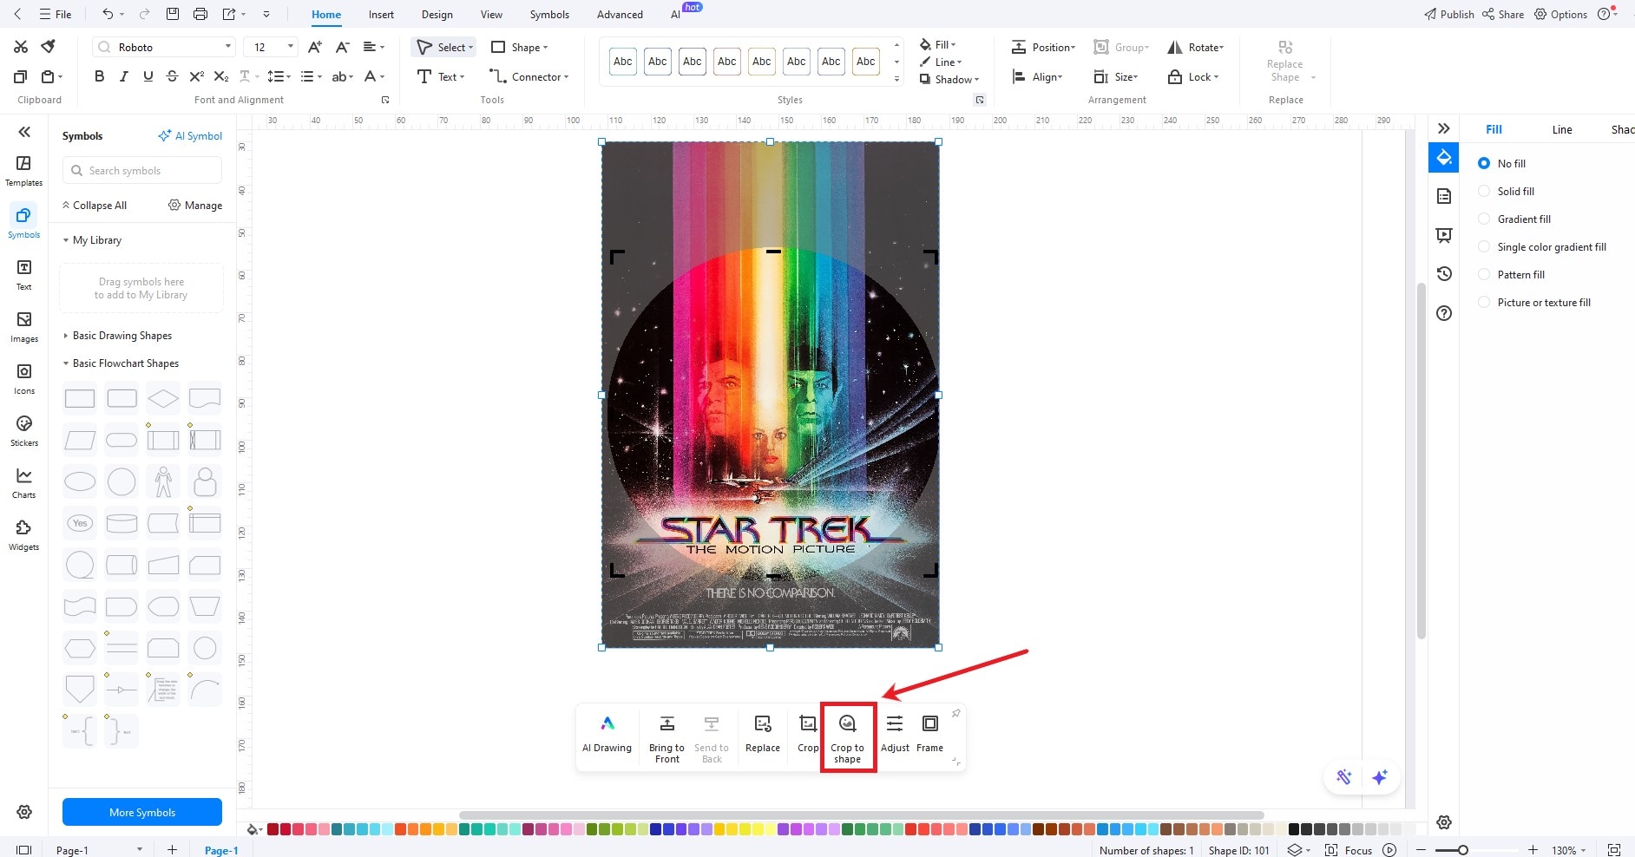Open the Symbols ribbon tab
This screenshot has width=1635, height=857.
(x=549, y=14)
